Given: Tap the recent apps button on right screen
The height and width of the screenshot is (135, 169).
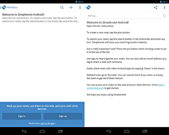Looking at the screenshot, I should (145, 131).
